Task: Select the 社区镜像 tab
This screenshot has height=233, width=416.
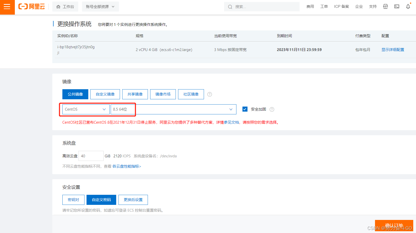Action: tap(191, 94)
